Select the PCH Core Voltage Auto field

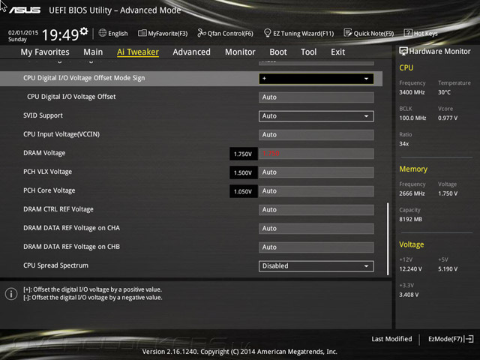[x=316, y=191]
